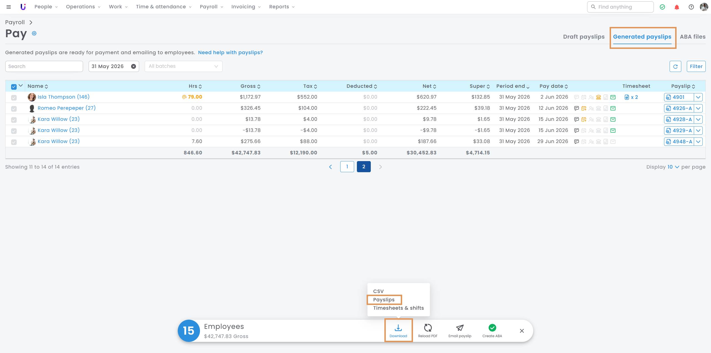Clear the 31 May 2026 date filter
The width and height of the screenshot is (711, 353).
(x=134, y=66)
